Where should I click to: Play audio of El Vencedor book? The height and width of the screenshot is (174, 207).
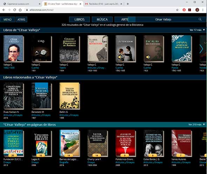(120, 57)
